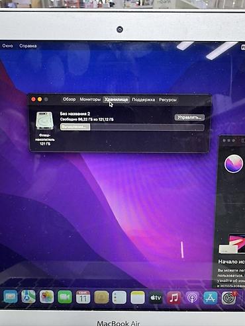This screenshot has width=245, height=326.
Task: Switch to the Обзор tab
Action: (x=69, y=99)
